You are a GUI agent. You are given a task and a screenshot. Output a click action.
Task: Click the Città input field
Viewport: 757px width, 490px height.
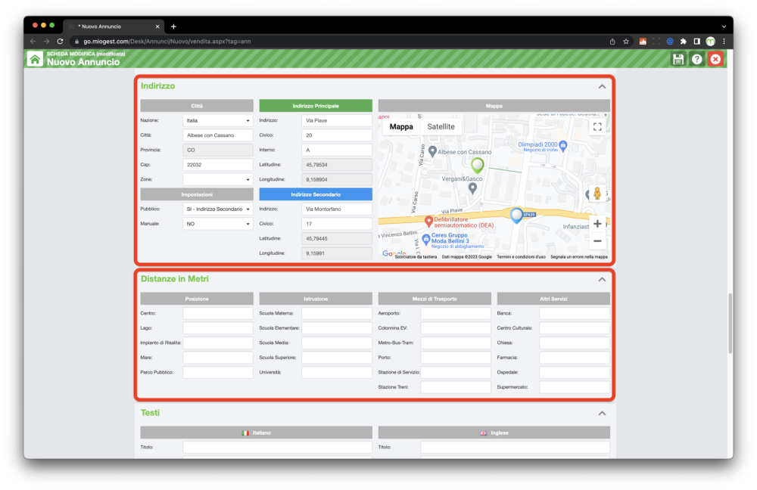click(x=218, y=135)
